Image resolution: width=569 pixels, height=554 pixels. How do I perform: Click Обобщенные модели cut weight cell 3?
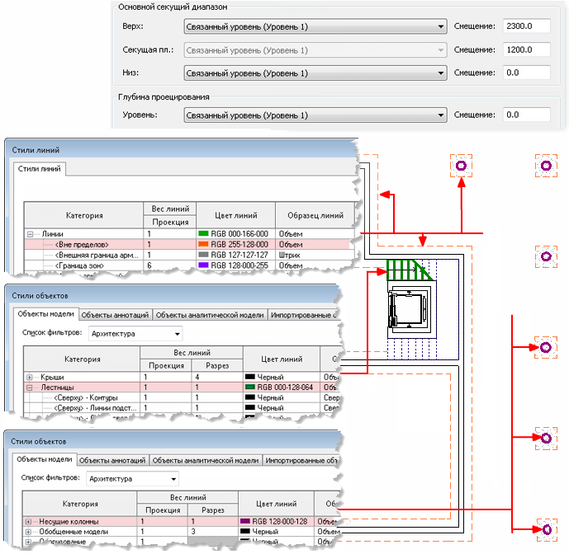point(213,532)
